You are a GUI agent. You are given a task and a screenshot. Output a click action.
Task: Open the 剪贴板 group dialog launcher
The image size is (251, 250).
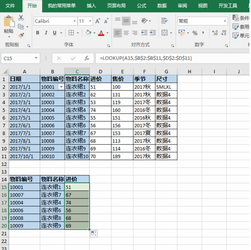tap(29, 46)
